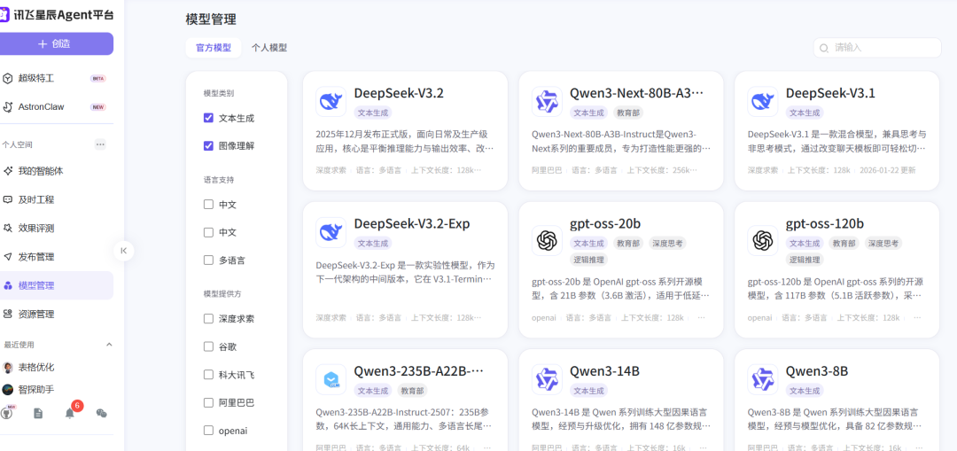Uncheck the 文本生成 model category checkbox
The image size is (957, 451).
coord(209,118)
